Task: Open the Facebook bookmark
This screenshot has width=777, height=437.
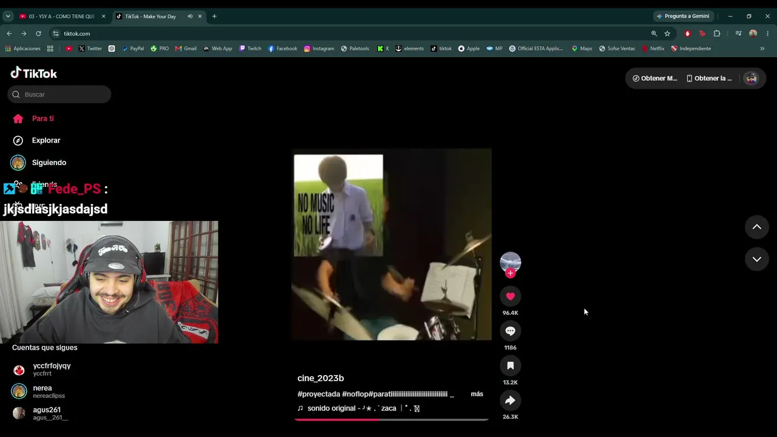Action: point(282,49)
